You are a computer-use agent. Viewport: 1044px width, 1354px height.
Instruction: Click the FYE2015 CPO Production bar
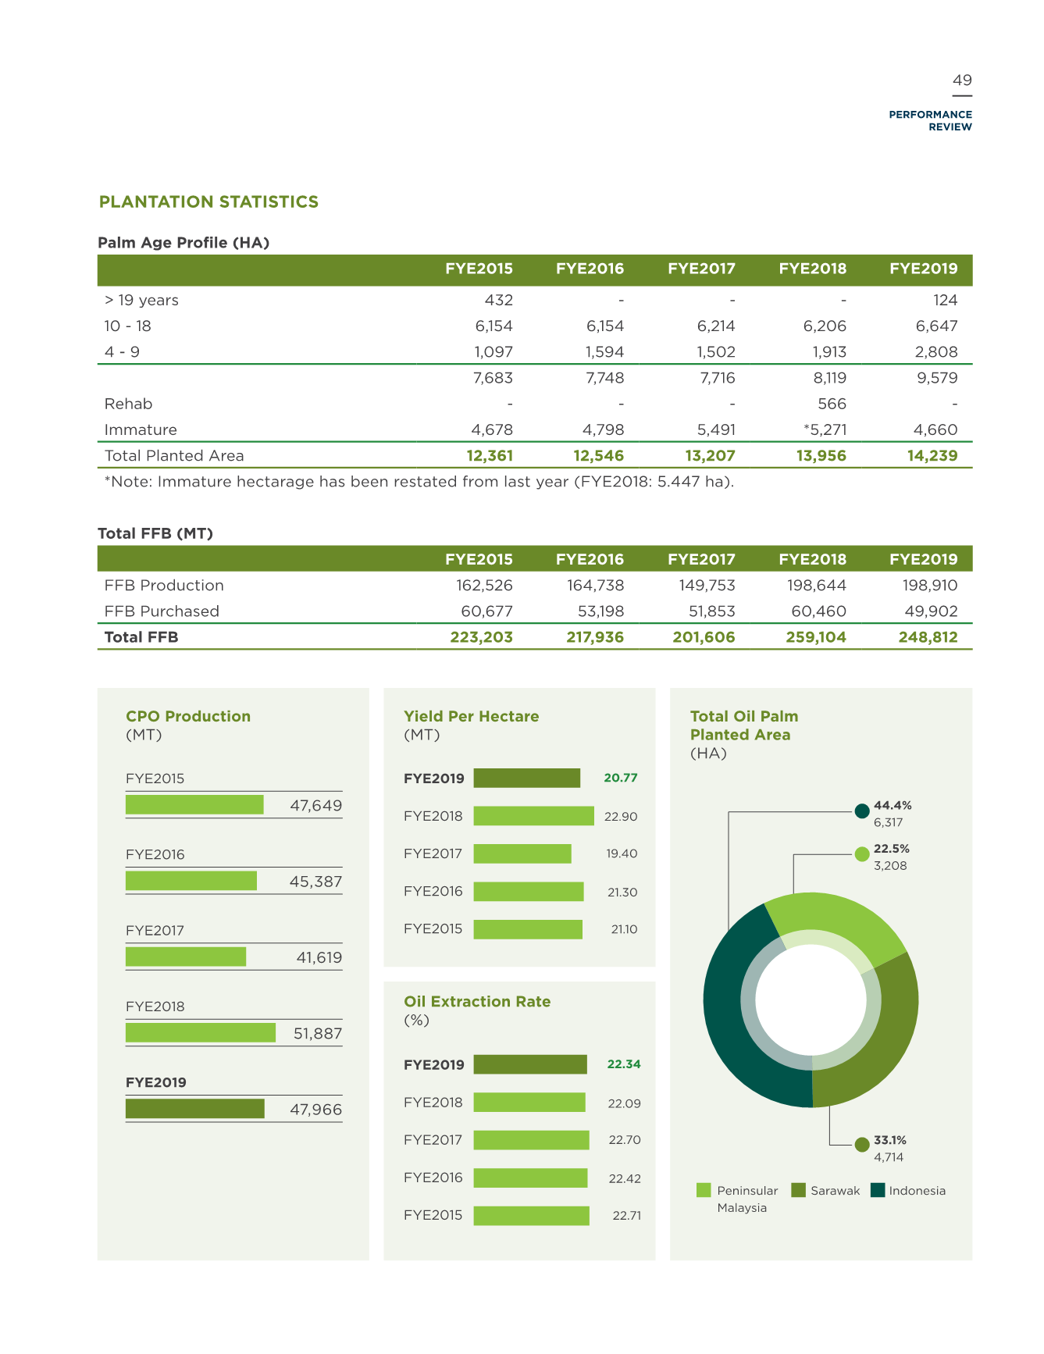click(x=194, y=805)
